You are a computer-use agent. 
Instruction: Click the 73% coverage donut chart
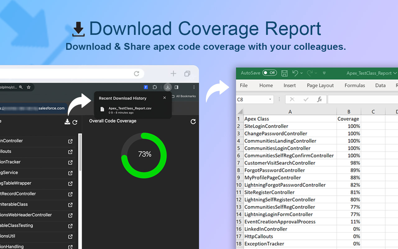144,156
